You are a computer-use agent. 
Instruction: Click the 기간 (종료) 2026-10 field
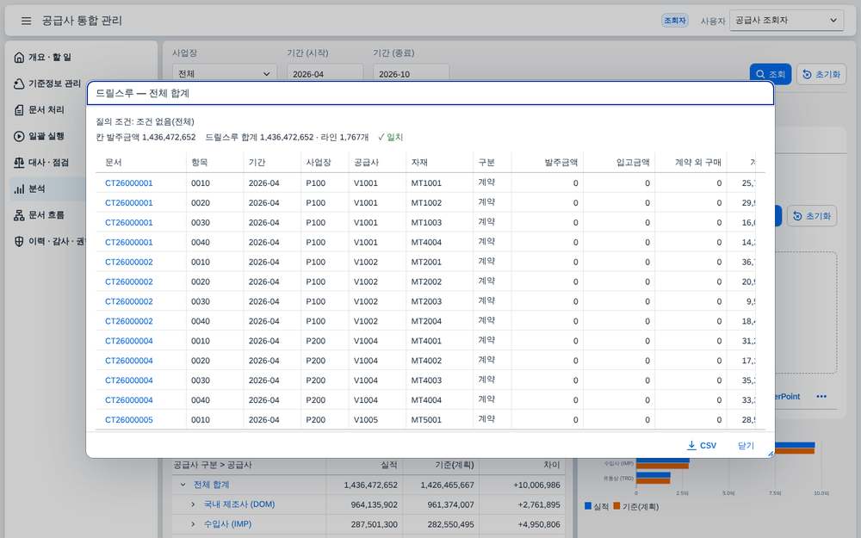click(412, 73)
